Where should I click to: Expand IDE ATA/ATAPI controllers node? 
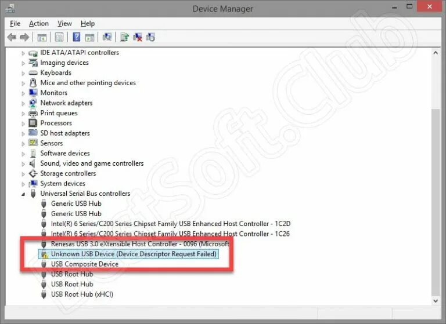click(x=23, y=53)
